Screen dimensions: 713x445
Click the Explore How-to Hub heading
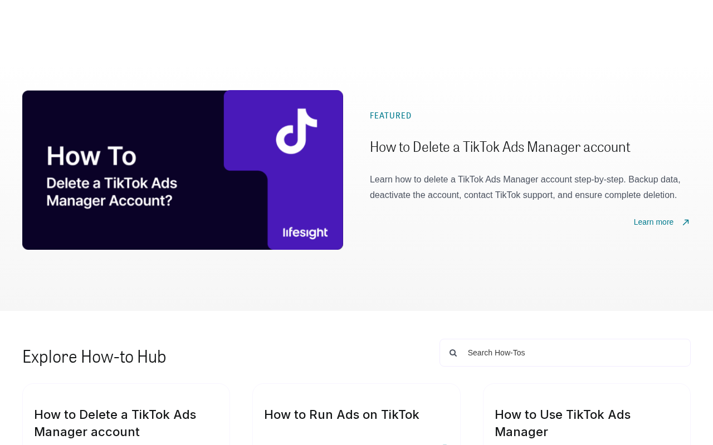pos(94,357)
